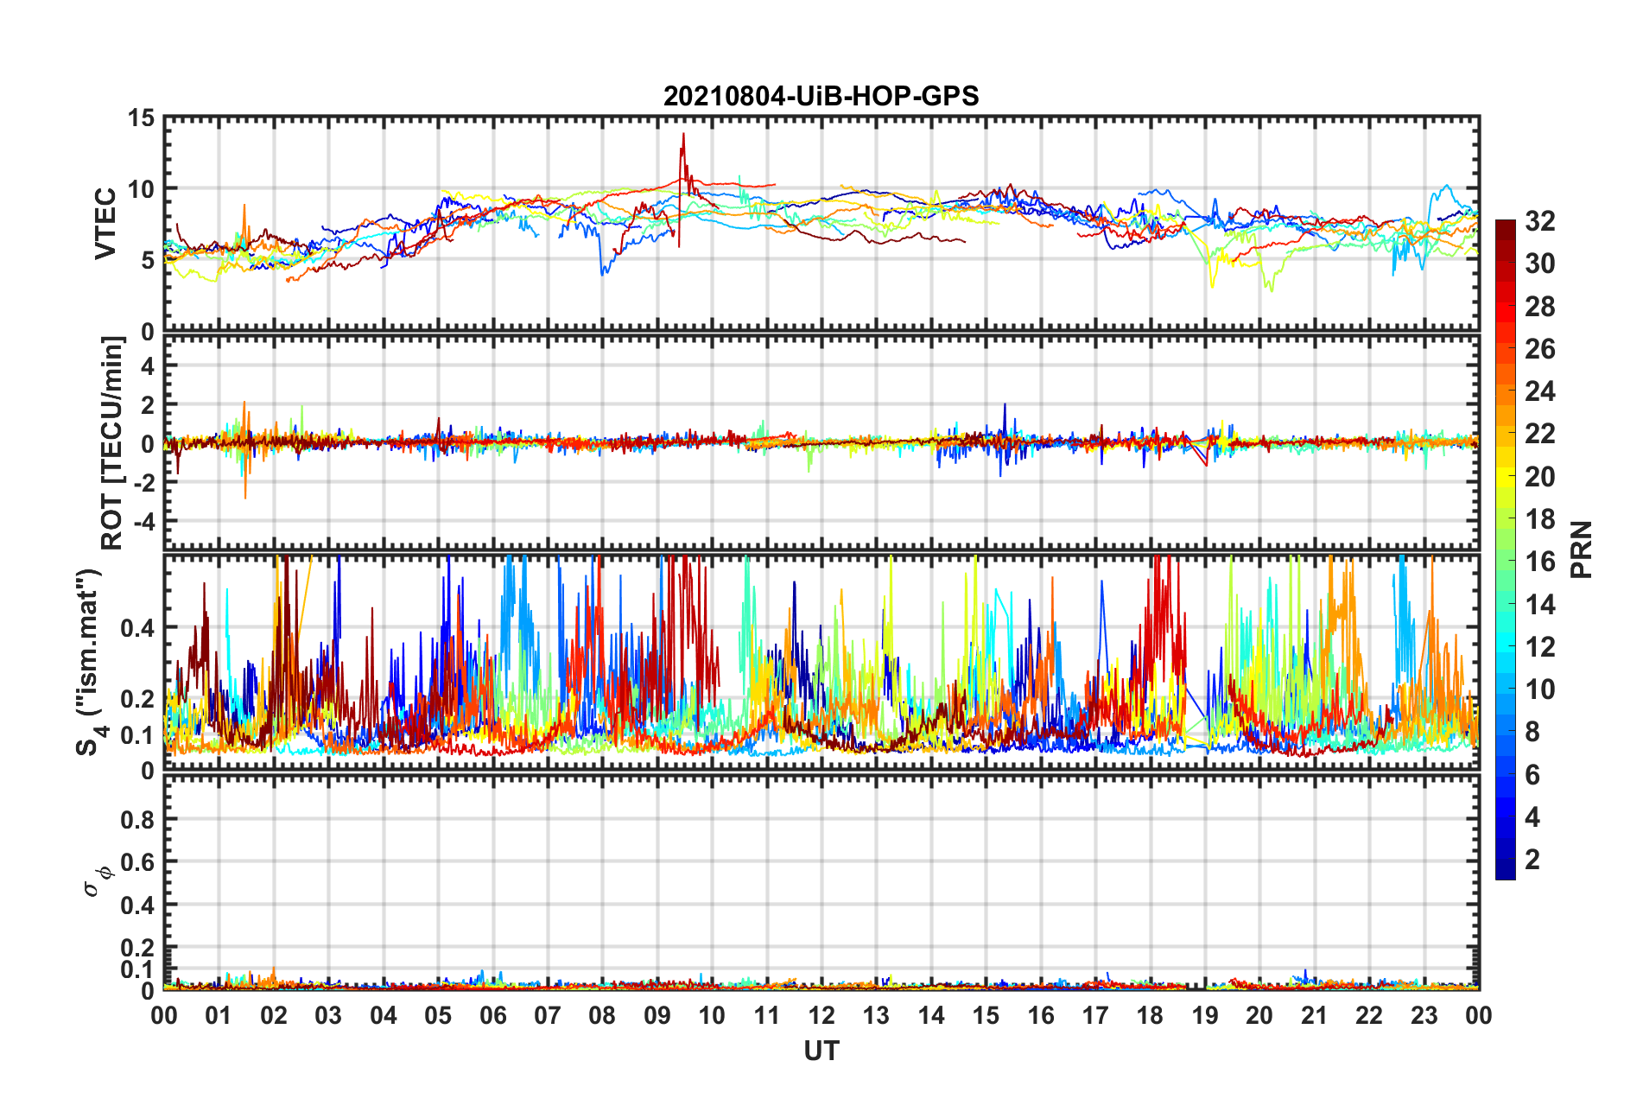Image resolution: width=1643 pixels, height=1099 pixels.
Task: Click the red VTEC spike peak near 09:30
Action: [x=683, y=135]
